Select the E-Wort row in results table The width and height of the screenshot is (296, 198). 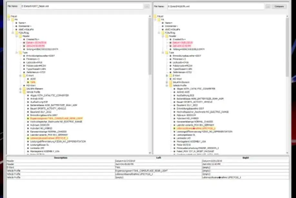61,166
